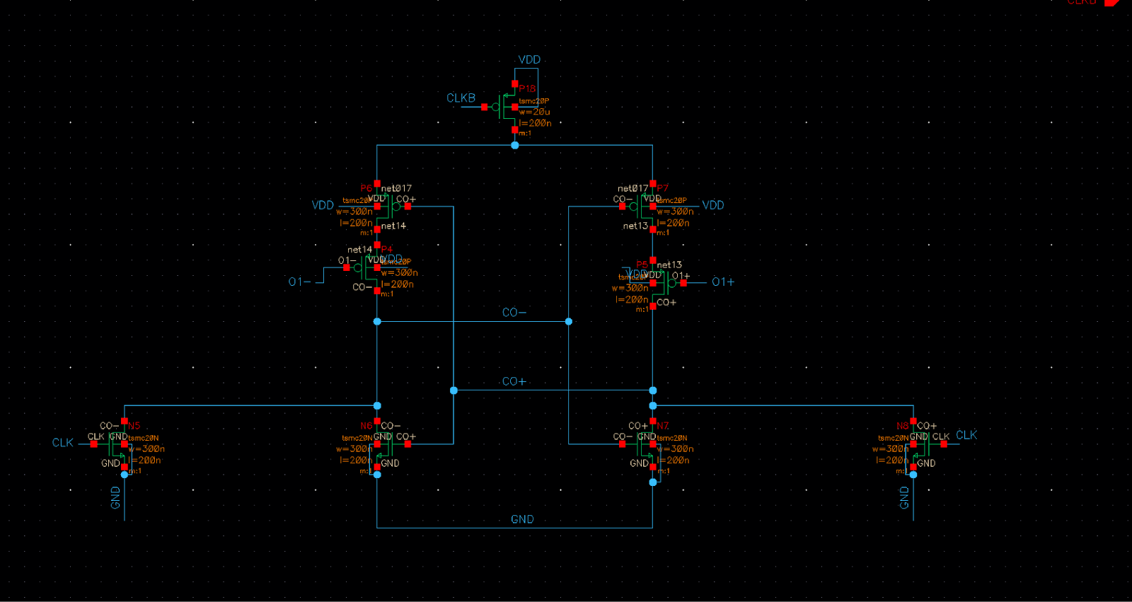Image resolution: width=1132 pixels, height=602 pixels.
Task: Click the CLKB label left of P18
Action: tap(461, 98)
